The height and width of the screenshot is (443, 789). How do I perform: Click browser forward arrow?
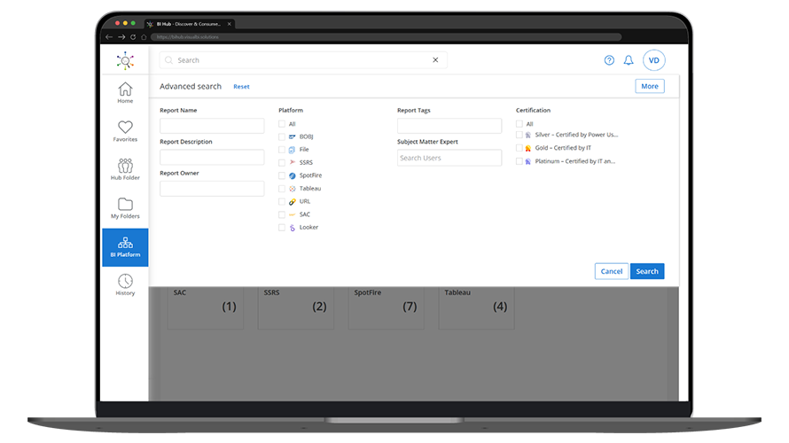click(121, 36)
